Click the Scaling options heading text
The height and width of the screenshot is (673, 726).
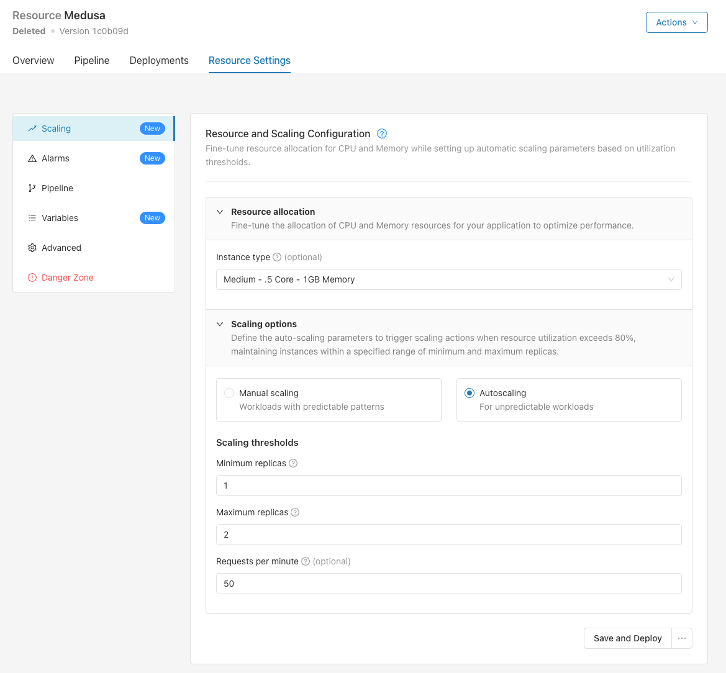coord(264,324)
